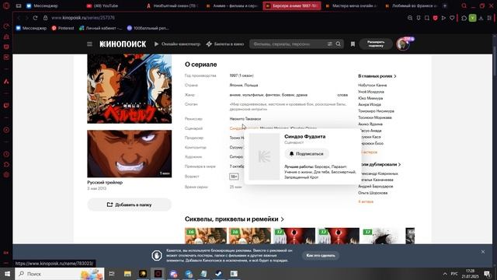The height and width of the screenshot is (280, 497).
Task: Click the search magnifier icon
Action: [339, 44]
